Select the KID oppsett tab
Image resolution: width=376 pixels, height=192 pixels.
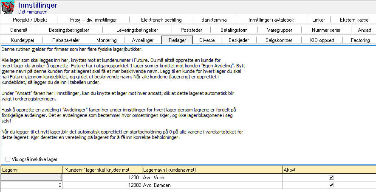[322, 40]
